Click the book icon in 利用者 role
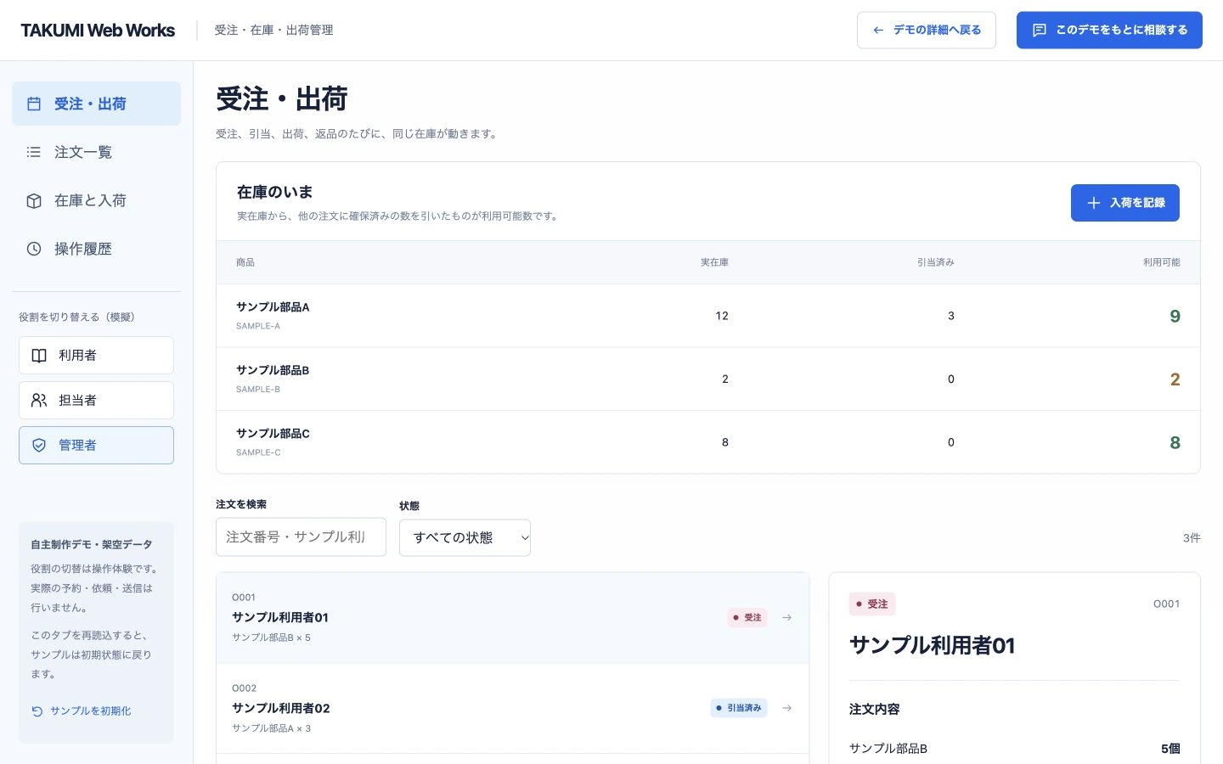 39,356
